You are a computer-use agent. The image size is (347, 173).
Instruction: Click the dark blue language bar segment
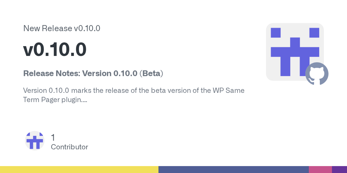coord(233,170)
